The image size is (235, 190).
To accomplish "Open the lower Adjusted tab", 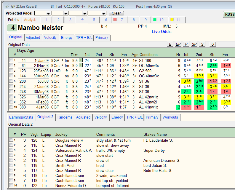I will pyautogui.click(x=83, y=117).
